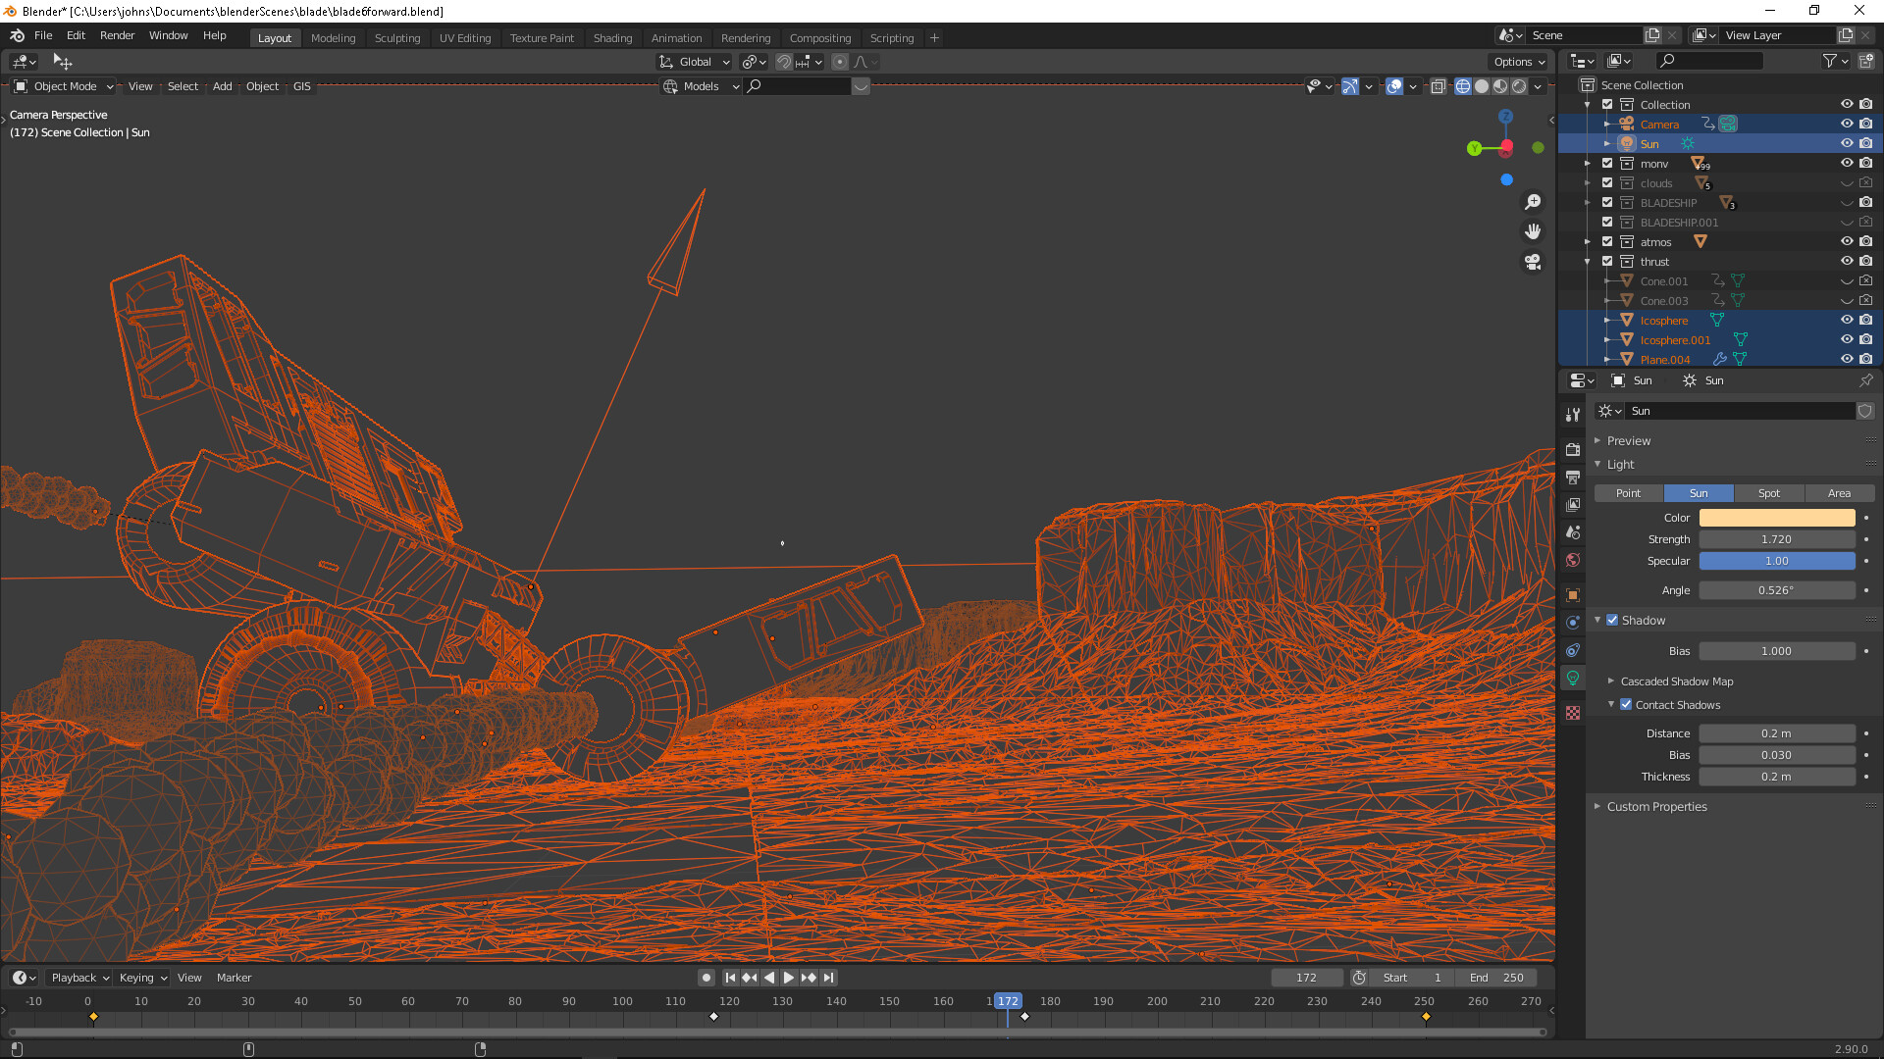Open the World properties tab icon

[1573, 561]
